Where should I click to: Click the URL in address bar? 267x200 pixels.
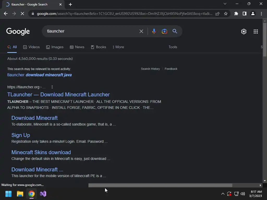point(124,14)
